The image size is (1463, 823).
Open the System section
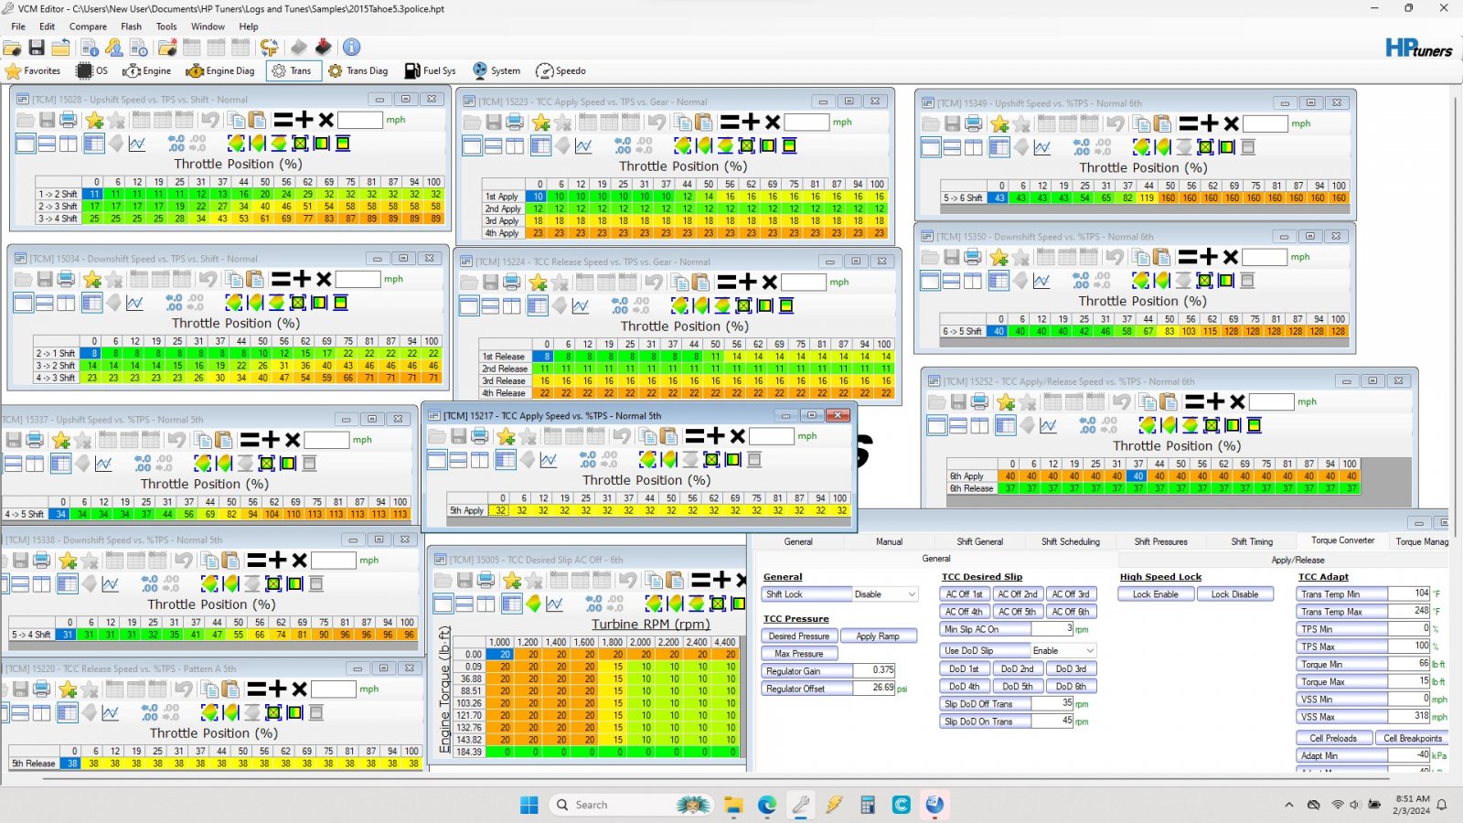point(497,70)
